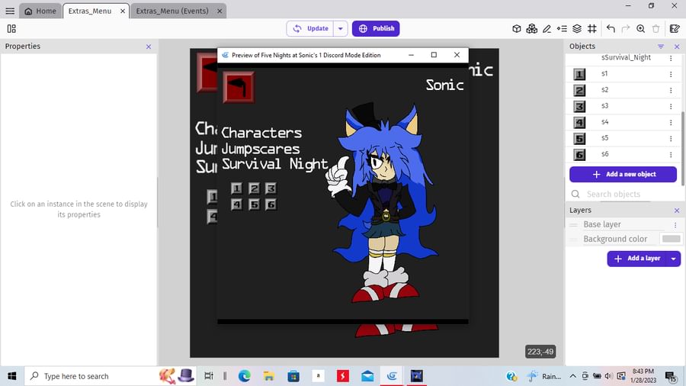Click number 6 button in preview window
The height and width of the screenshot is (386, 686).
click(x=271, y=204)
